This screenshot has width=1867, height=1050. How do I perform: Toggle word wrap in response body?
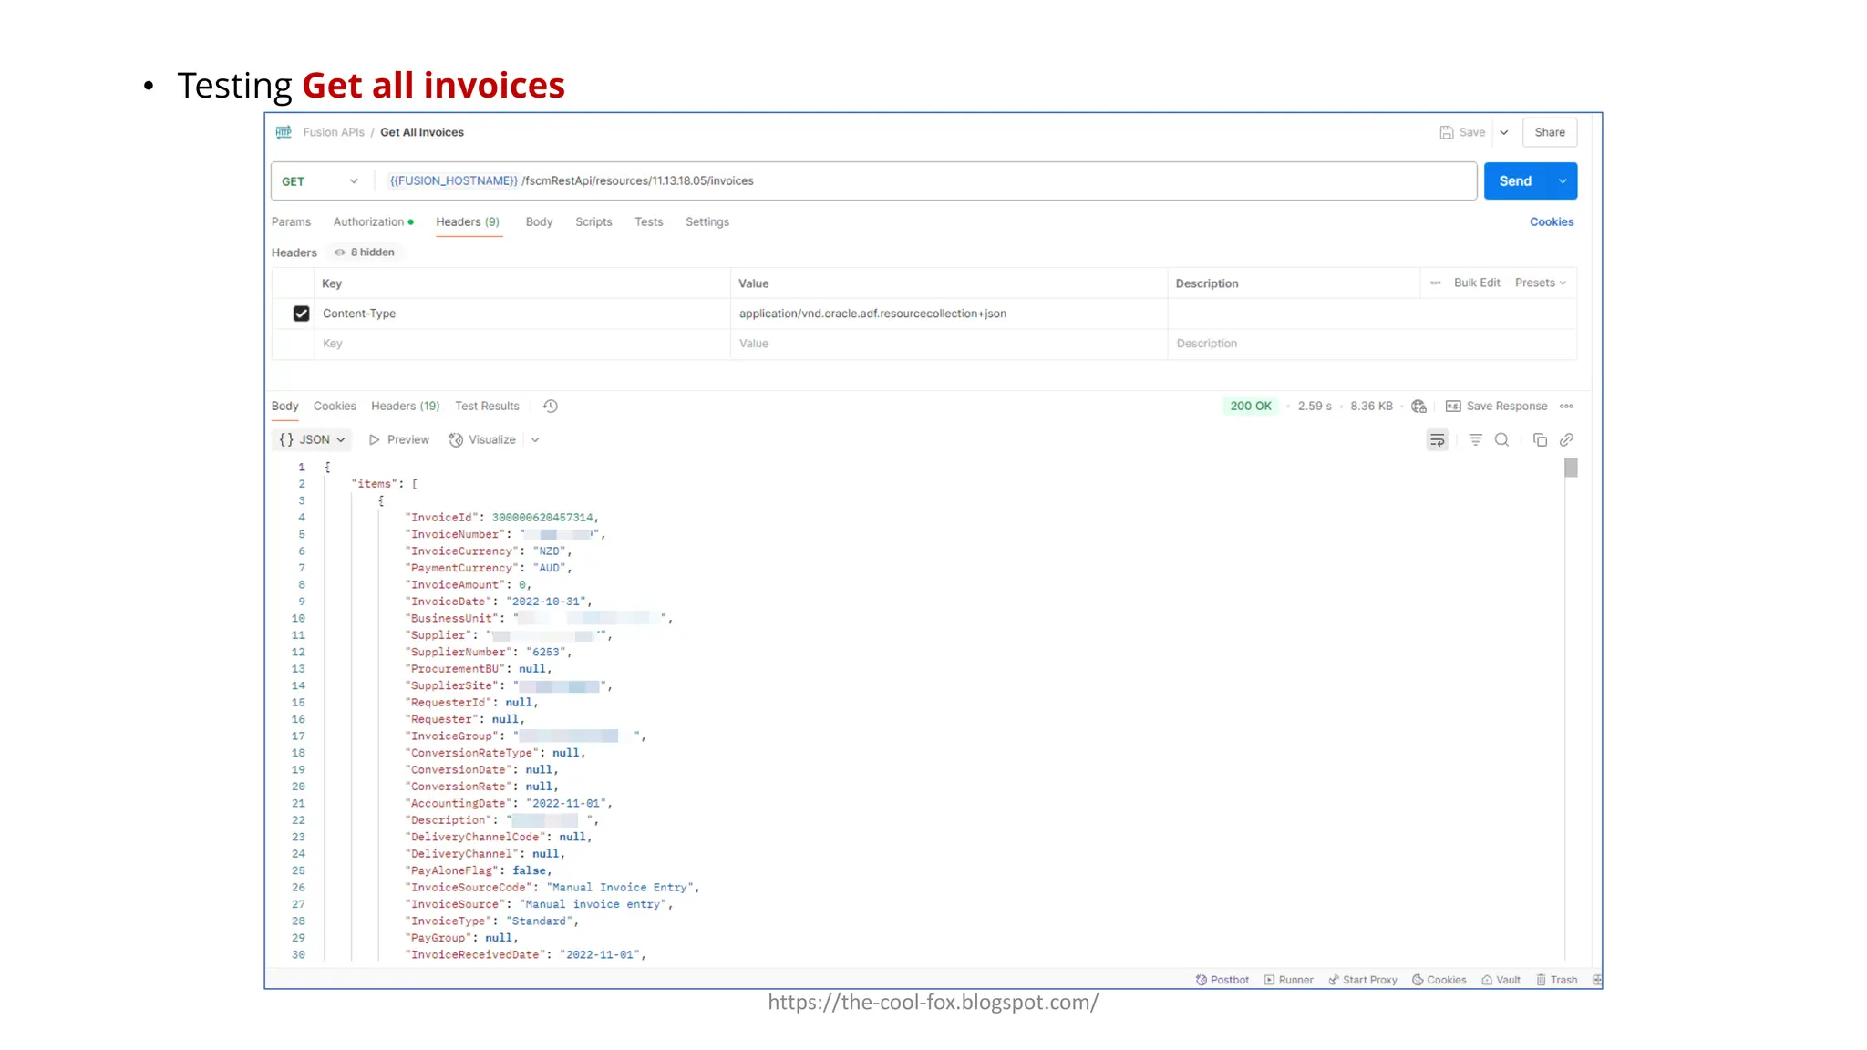tap(1437, 440)
